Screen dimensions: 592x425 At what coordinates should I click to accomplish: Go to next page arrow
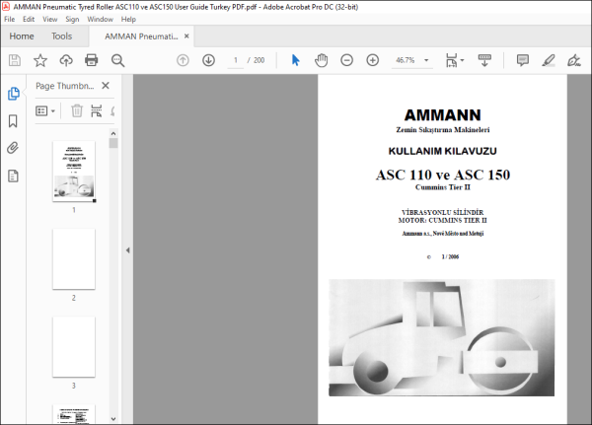208,60
